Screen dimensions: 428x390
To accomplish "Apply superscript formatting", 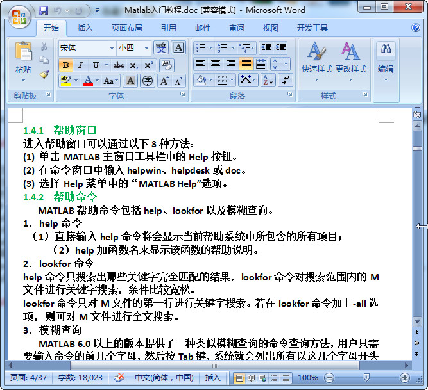I will click(x=148, y=65).
